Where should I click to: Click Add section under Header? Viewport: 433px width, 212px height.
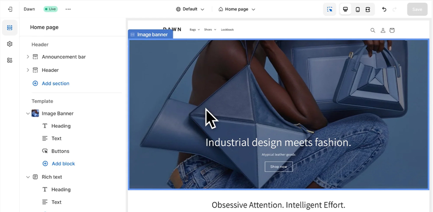pyautogui.click(x=55, y=83)
